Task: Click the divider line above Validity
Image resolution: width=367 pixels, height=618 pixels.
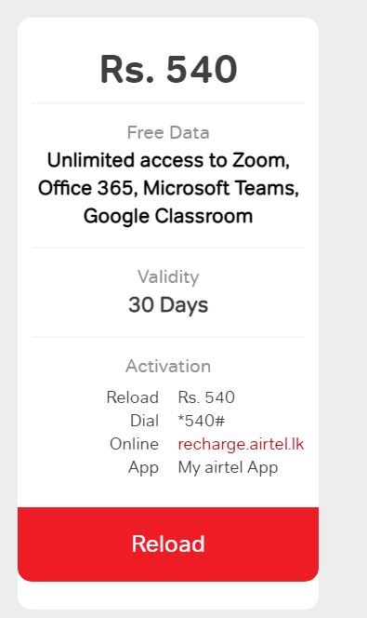Action: 168,248
